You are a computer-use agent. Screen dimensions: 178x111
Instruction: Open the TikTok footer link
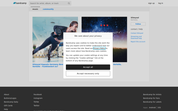pos(36,102)
